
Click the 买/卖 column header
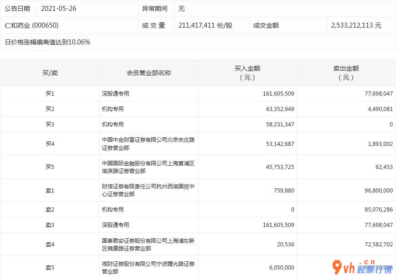(x=50, y=73)
